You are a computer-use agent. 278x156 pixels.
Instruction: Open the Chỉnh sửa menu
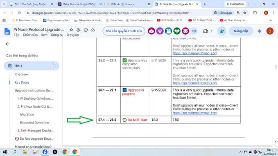click(30, 35)
